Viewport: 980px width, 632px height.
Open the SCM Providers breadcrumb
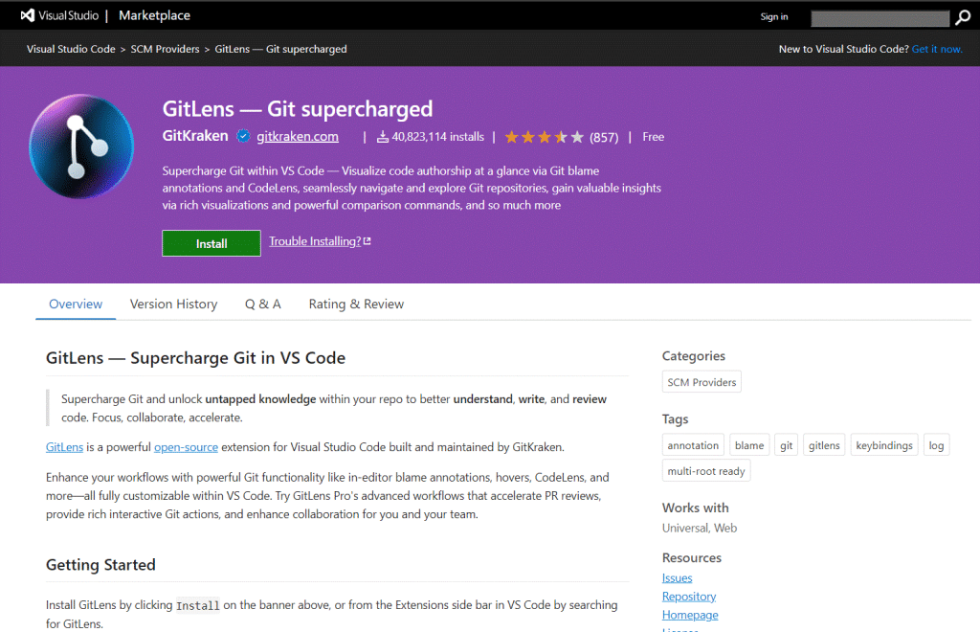165,49
